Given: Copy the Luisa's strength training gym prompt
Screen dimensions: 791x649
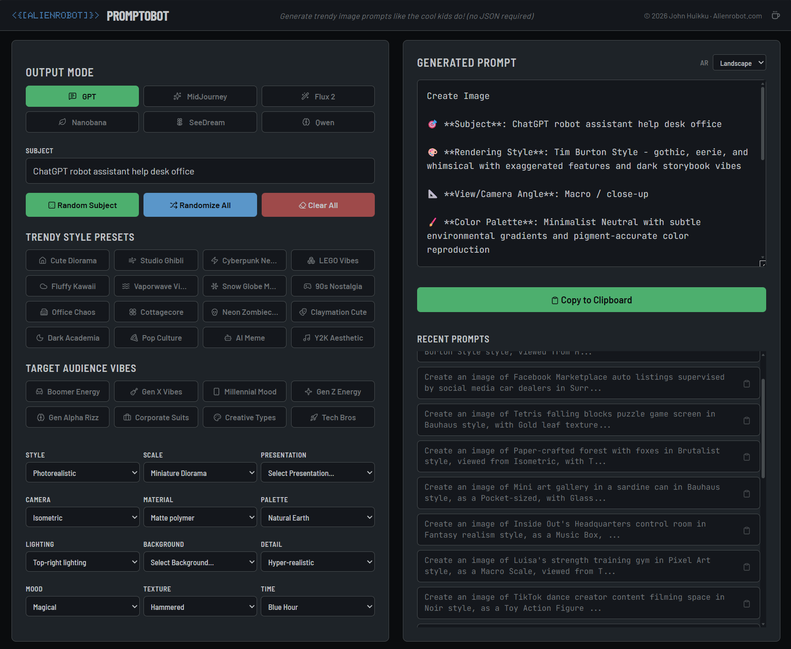Looking at the screenshot, I should tap(746, 567).
